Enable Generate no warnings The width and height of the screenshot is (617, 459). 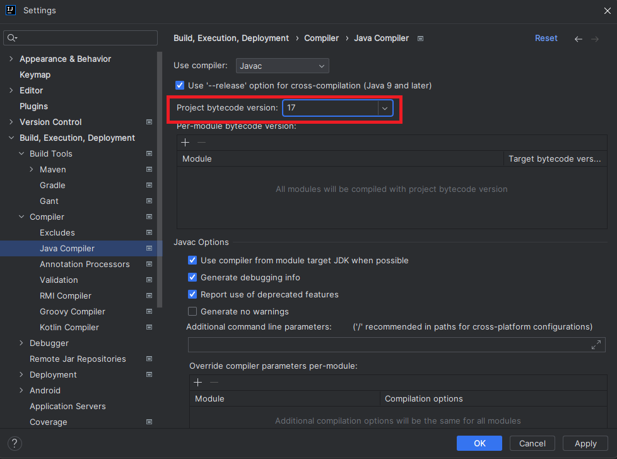click(x=192, y=311)
